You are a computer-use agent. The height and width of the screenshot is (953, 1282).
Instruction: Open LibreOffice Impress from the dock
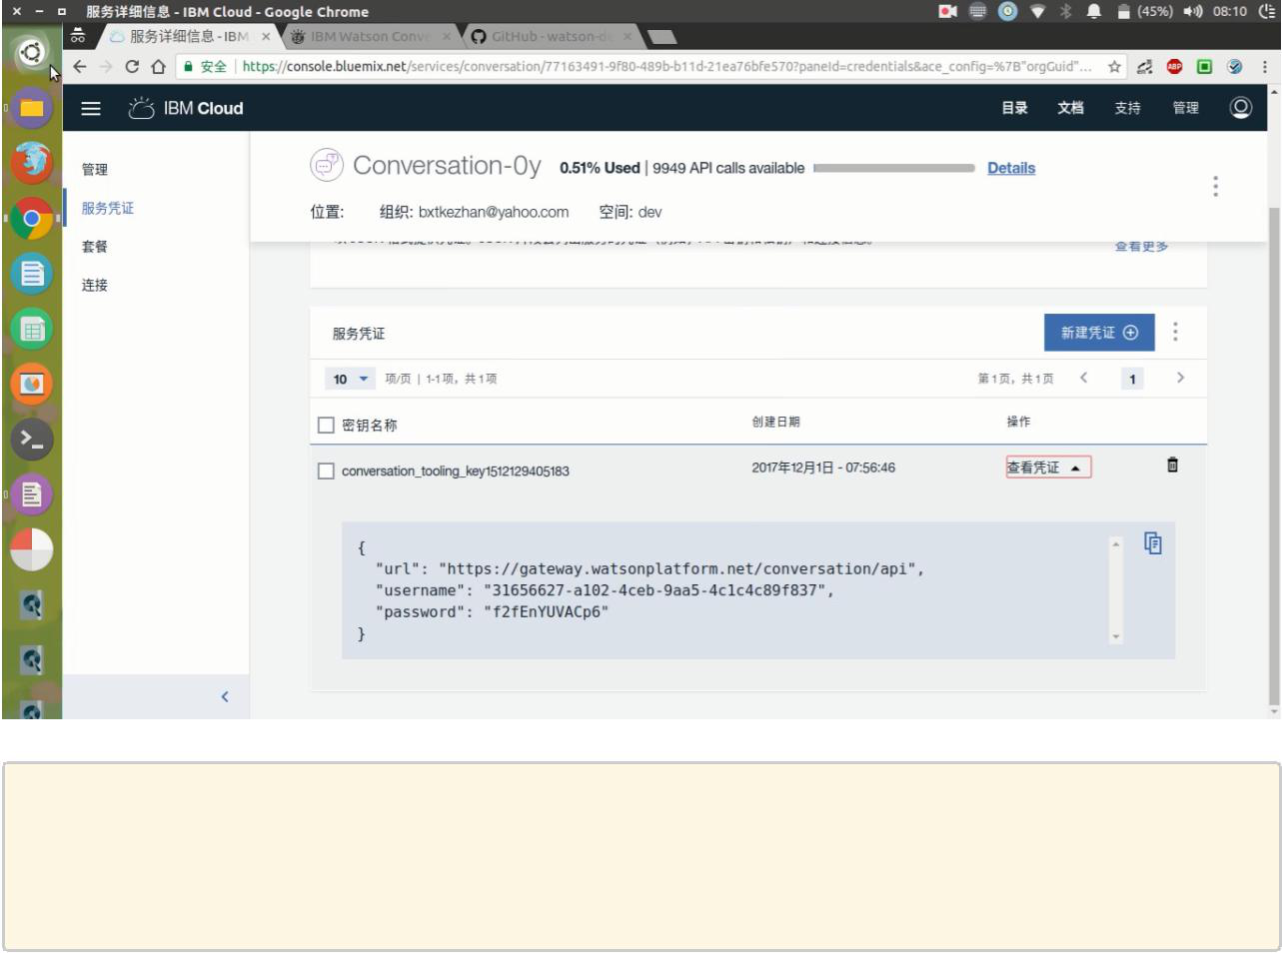tap(32, 384)
